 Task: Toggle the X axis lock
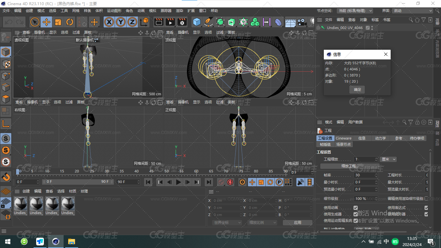(109, 22)
